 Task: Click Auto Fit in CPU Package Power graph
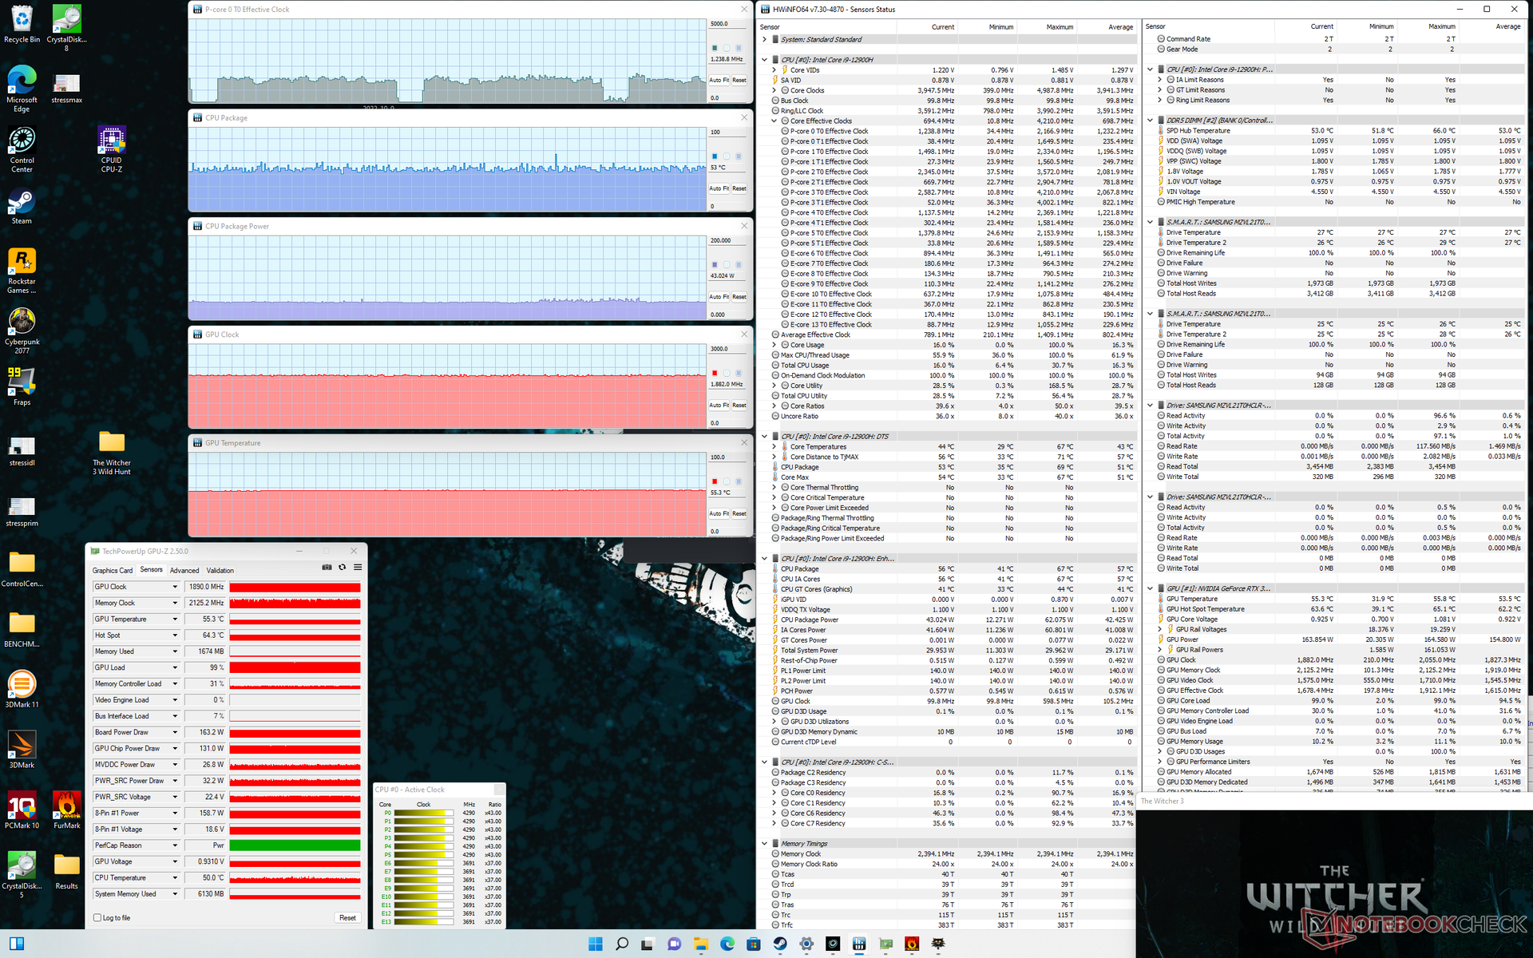(719, 297)
